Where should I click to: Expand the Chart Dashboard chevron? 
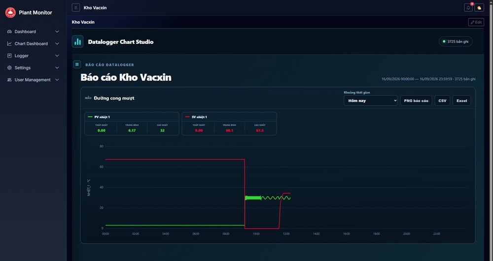pos(57,44)
